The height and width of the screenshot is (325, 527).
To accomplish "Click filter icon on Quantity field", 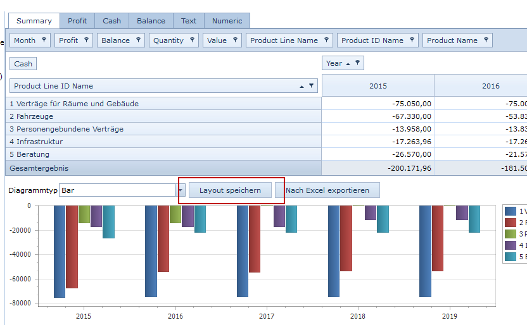I will [x=192, y=40].
